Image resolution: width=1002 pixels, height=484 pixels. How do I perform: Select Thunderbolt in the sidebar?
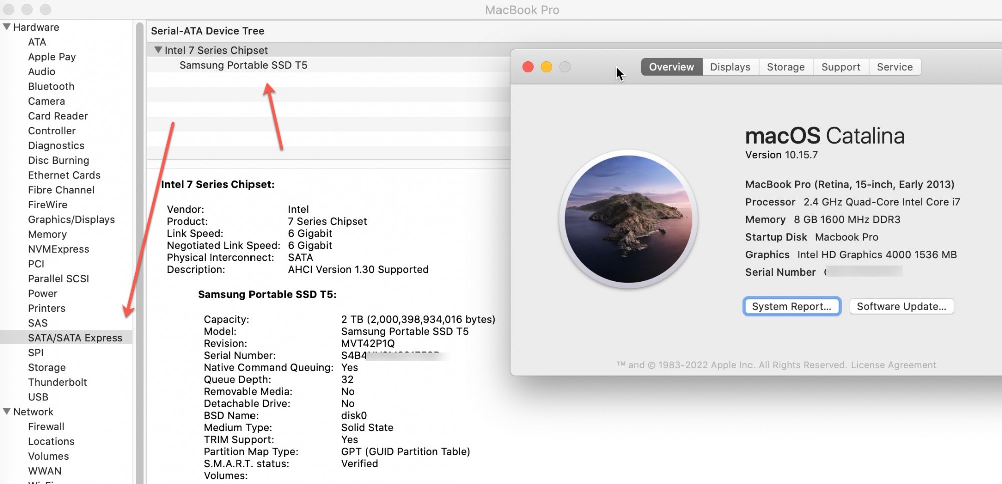pyautogui.click(x=58, y=382)
